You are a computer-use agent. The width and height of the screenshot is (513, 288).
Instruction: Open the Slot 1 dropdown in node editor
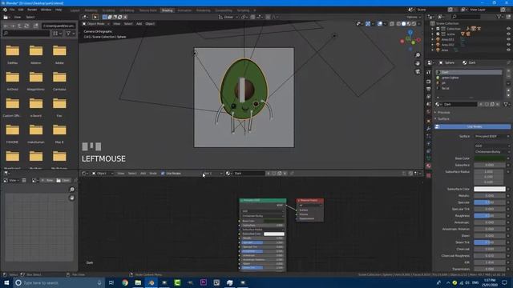click(x=212, y=174)
